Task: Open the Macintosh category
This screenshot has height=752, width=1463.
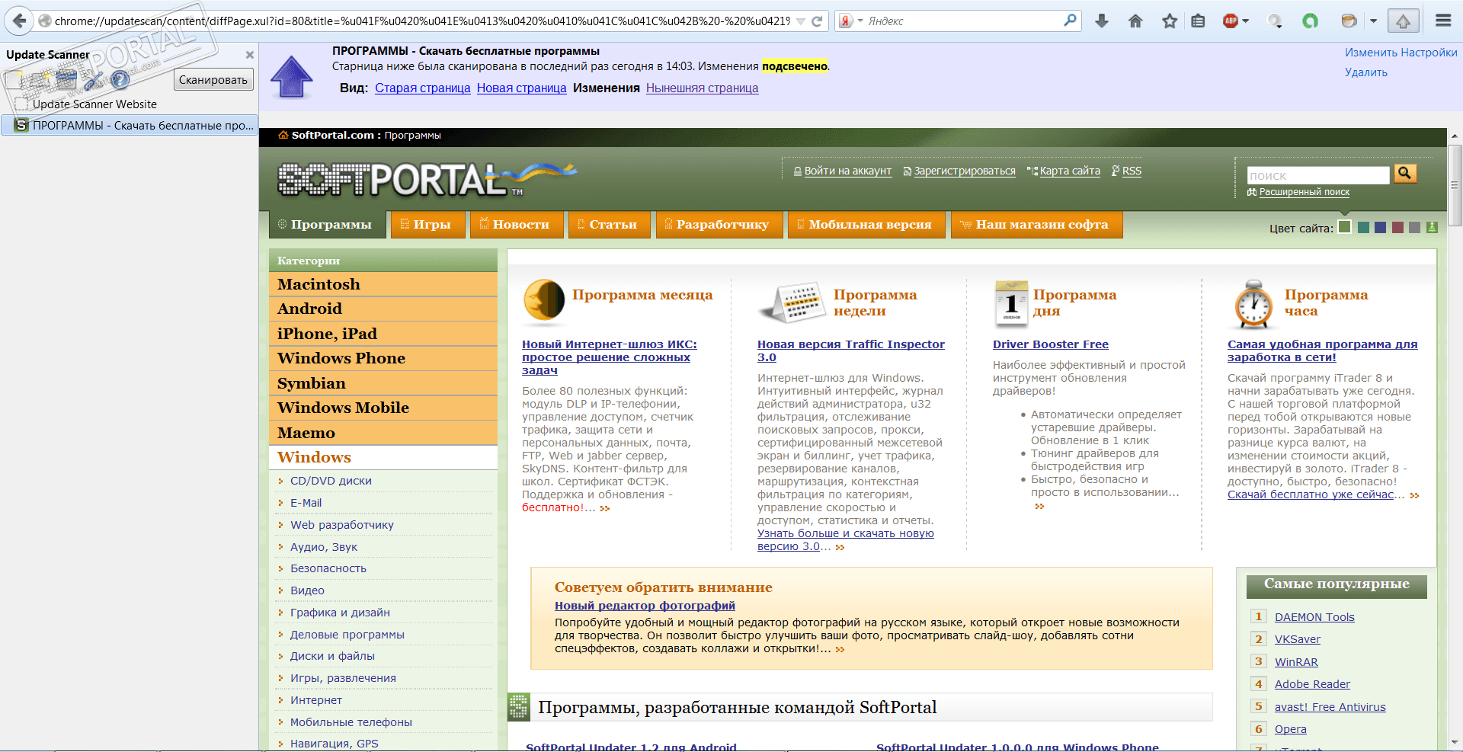Action: coord(383,284)
